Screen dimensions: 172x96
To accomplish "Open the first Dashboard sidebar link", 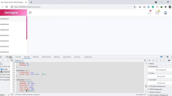I will click(4, 19).
